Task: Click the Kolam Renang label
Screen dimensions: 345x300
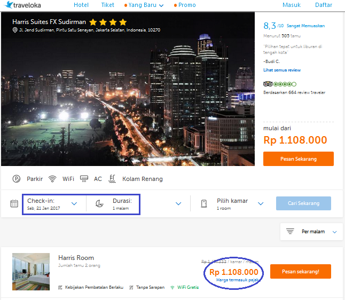Action: click(x=143, y=179)
